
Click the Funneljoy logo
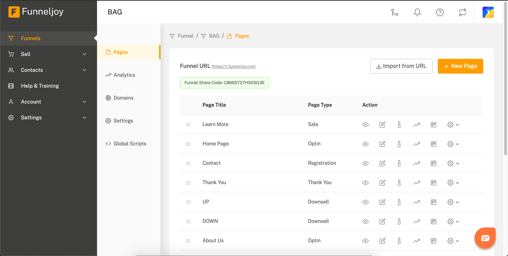coord(36,12)
